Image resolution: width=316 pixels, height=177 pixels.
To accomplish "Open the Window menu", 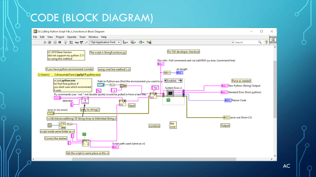I will coord(93,37).
